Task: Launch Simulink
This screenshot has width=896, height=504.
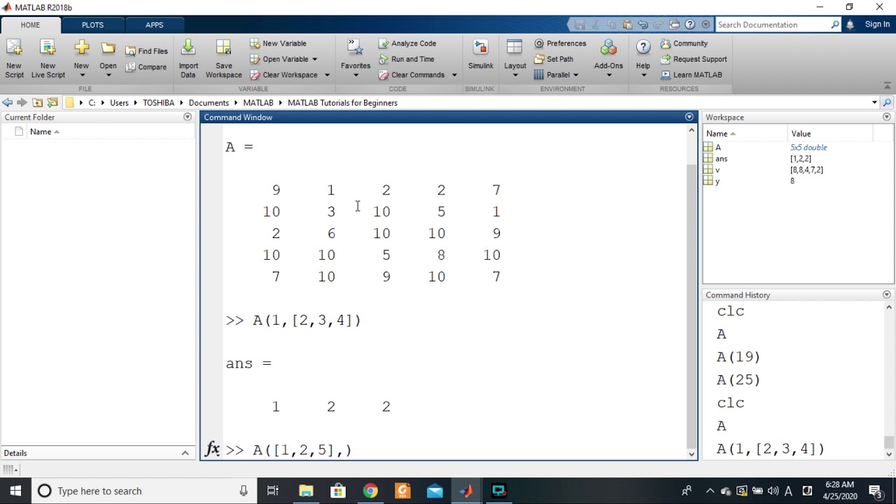Action: [x=481, y=56]
